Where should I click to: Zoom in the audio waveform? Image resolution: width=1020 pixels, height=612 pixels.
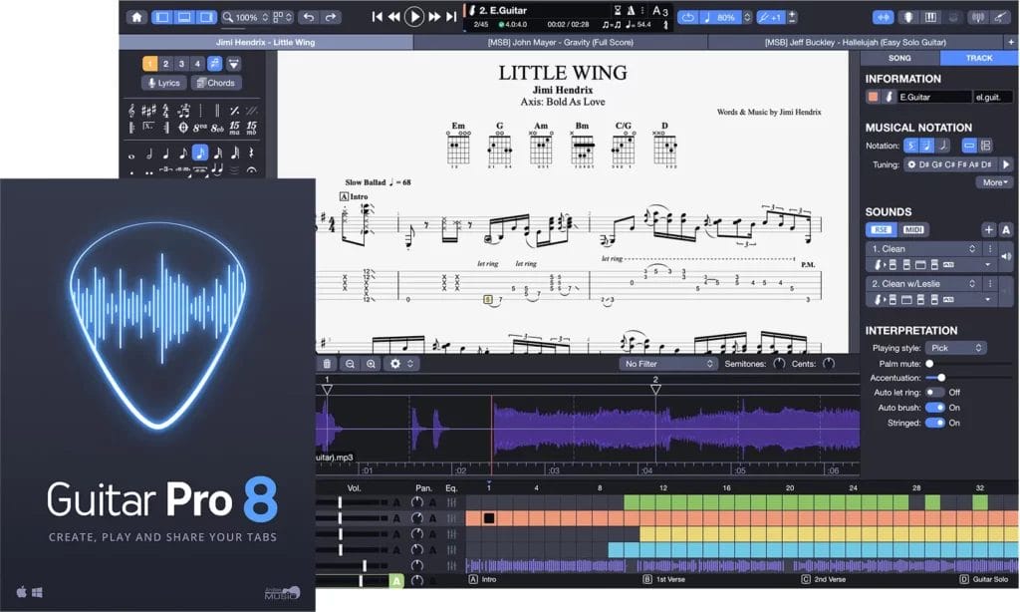371,364
